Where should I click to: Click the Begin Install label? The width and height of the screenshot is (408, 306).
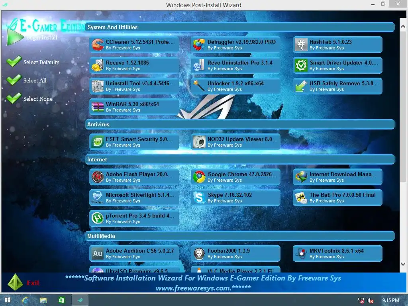coord(42,37)
